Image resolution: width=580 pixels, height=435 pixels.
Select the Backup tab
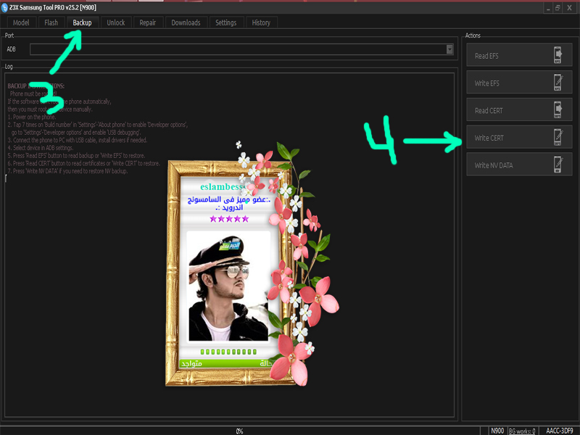coord(82,22)
